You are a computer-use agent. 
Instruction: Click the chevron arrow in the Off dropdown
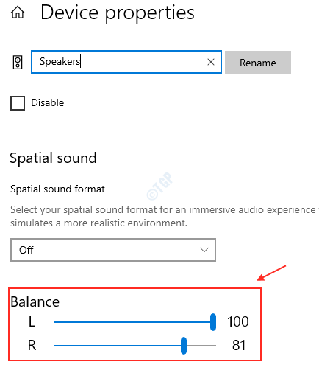[x=204, y=250]
